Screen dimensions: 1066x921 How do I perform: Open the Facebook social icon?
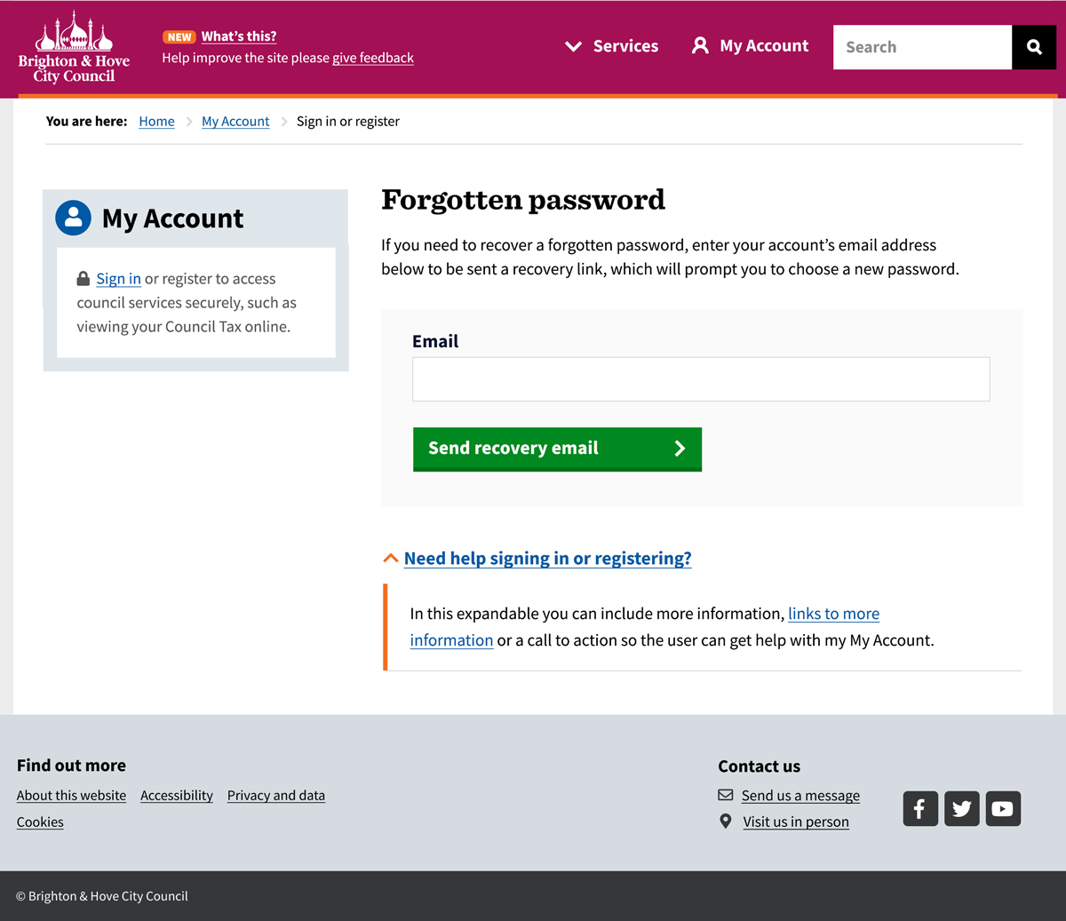click(x=920, y=808)
